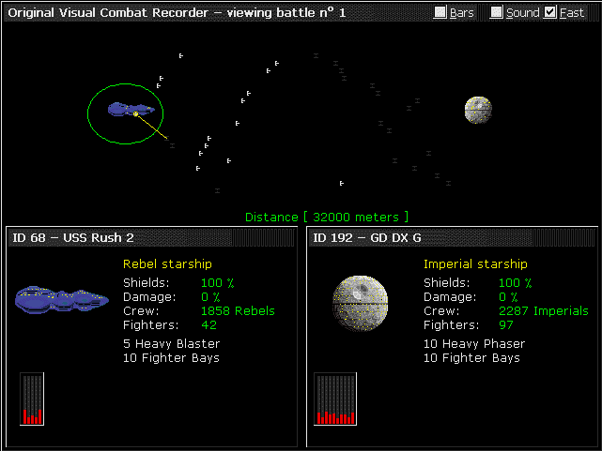This screenshot has width=602, height=451.
Task: Uncheck the Fast checkbox
Action: coord(549,12)
